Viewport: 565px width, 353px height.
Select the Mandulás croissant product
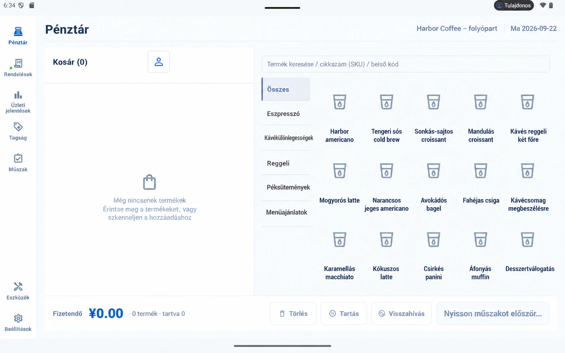(x=481, y=118)
